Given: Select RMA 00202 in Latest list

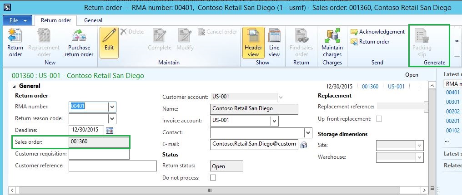Looking at the screenshot, I should pos(452,111).
